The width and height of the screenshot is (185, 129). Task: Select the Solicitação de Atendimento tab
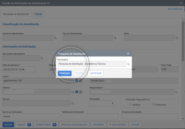(16, 14)
